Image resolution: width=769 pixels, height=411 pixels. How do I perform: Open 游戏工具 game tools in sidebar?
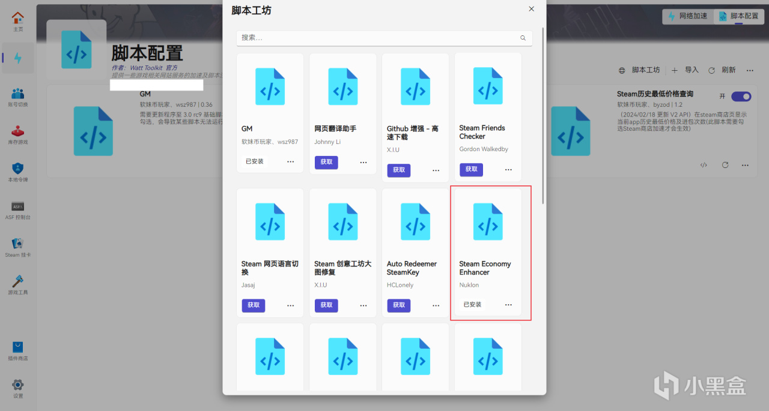point(18,285)
